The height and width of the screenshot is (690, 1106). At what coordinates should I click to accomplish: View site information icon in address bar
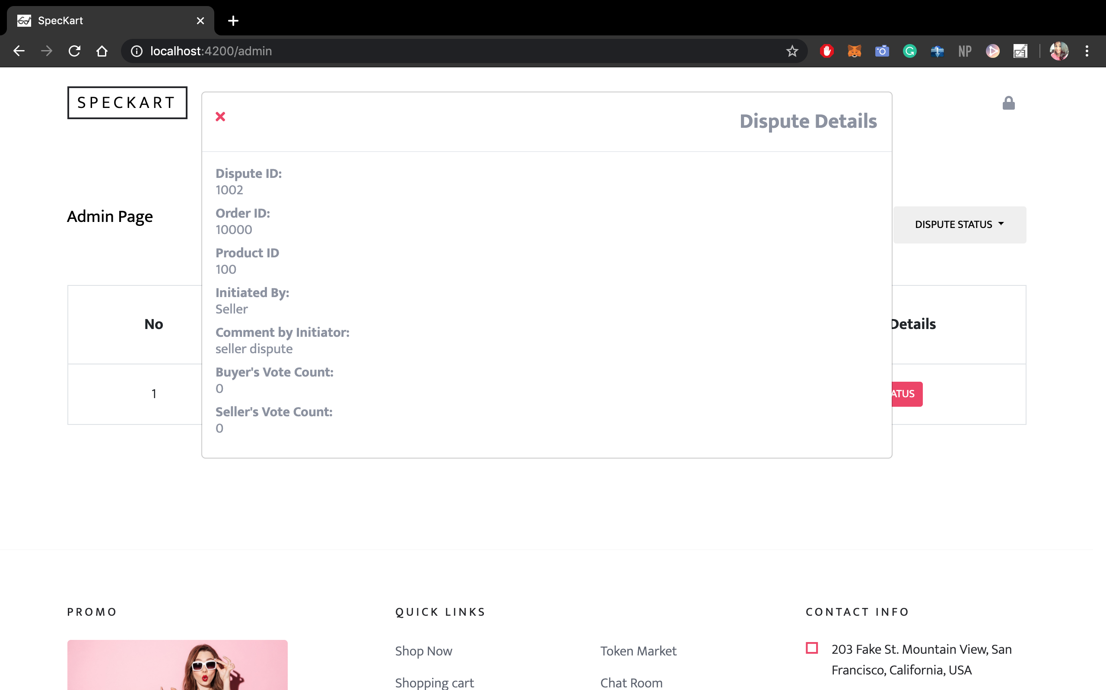[x=137, y=51]
